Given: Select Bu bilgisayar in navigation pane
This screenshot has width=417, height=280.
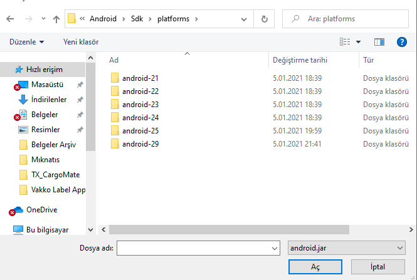Looking at the screenshot, I should pos(47,230).
